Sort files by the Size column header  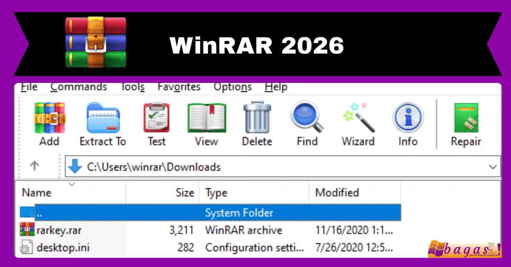coord(185,193)
